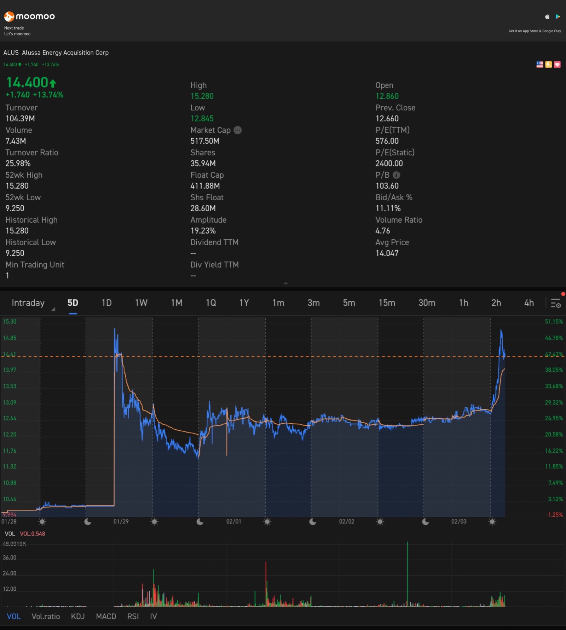Click the ALUS Alussa Energy Acquisition Corp title

point(56,53)
